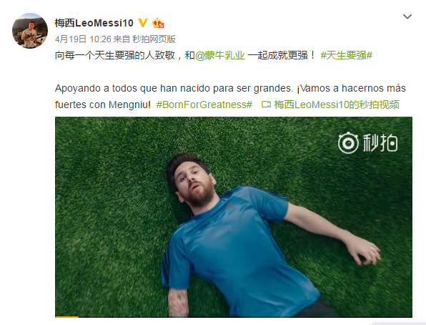The image size is (426, 325).
Task: Open the 梅西LeoMessi10 username link
Action: (x=94, y=23)
